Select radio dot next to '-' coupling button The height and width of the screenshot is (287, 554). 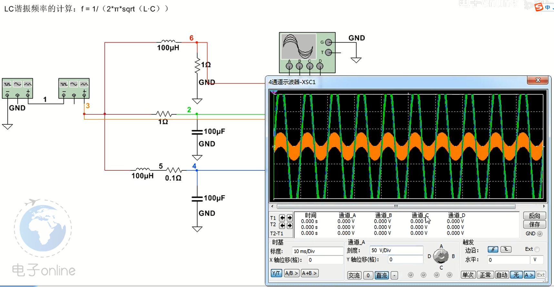(411, 275)
